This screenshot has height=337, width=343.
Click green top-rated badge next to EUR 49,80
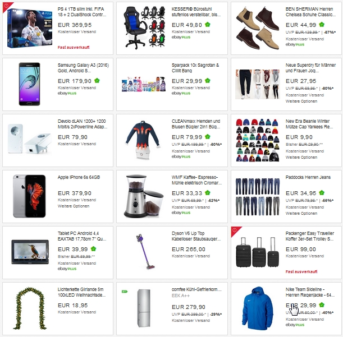[207, 25]
